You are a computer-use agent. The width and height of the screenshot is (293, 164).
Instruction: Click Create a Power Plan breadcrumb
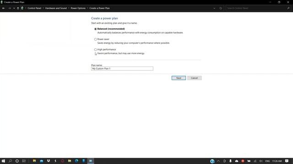(x=99, y=8)
